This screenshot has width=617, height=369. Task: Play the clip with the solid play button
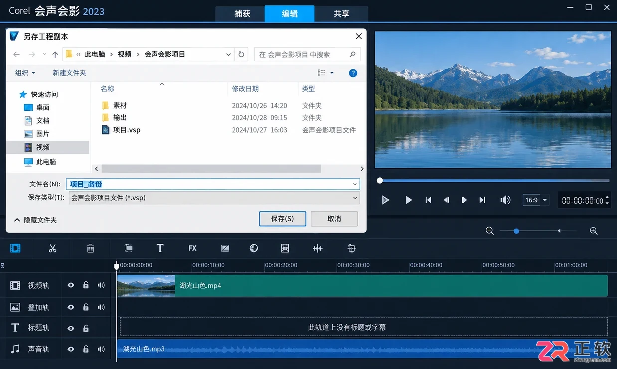pyautogui.click(x=409, y=200)
